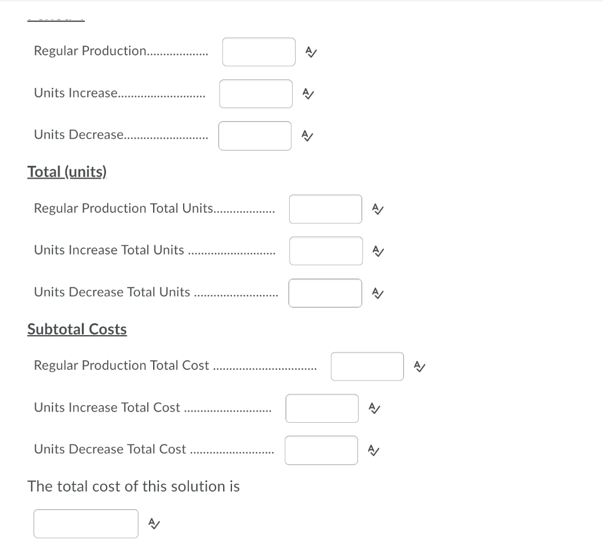Image resolution: width=603 pixels, height=555 pixels.
Task: Click spellcheck icon for Regular Production Total Units
Action: tap(377, 209)
